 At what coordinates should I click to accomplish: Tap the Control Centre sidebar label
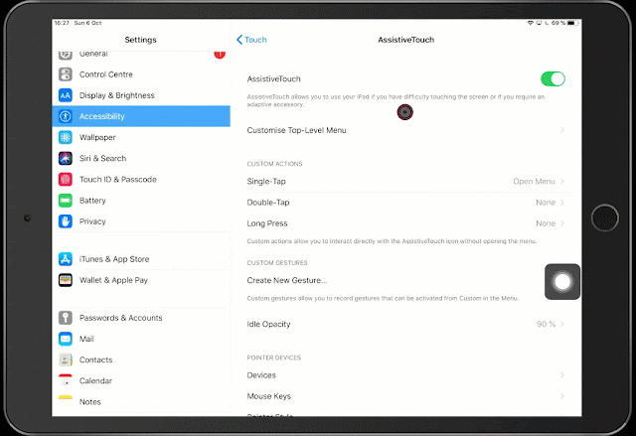click(106, 74)
